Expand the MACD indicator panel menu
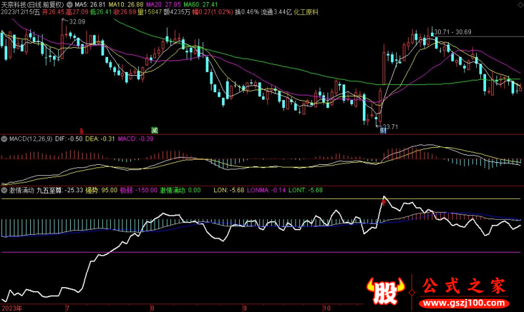Viewport: 524px width, 312px height. 5,139
